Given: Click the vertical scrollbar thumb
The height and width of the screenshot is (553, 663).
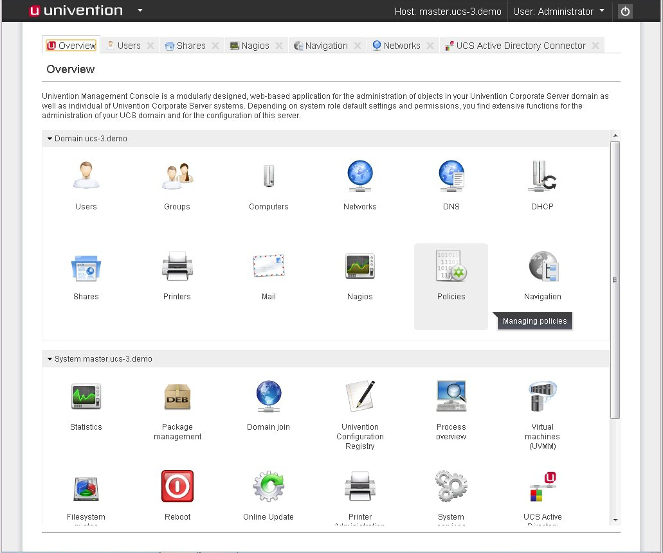Looking at the screenshot, I should pos(615,279).
